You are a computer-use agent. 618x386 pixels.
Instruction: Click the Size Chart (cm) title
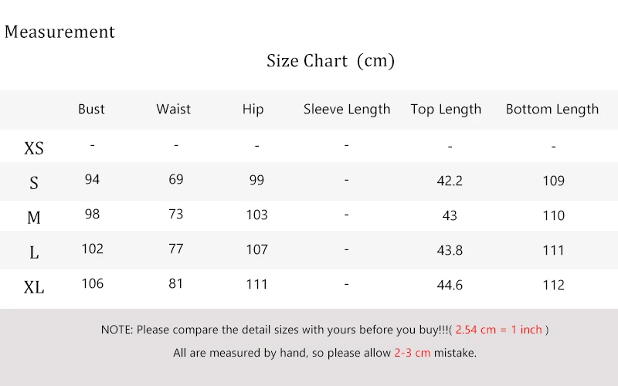click(x=331, y=61)
